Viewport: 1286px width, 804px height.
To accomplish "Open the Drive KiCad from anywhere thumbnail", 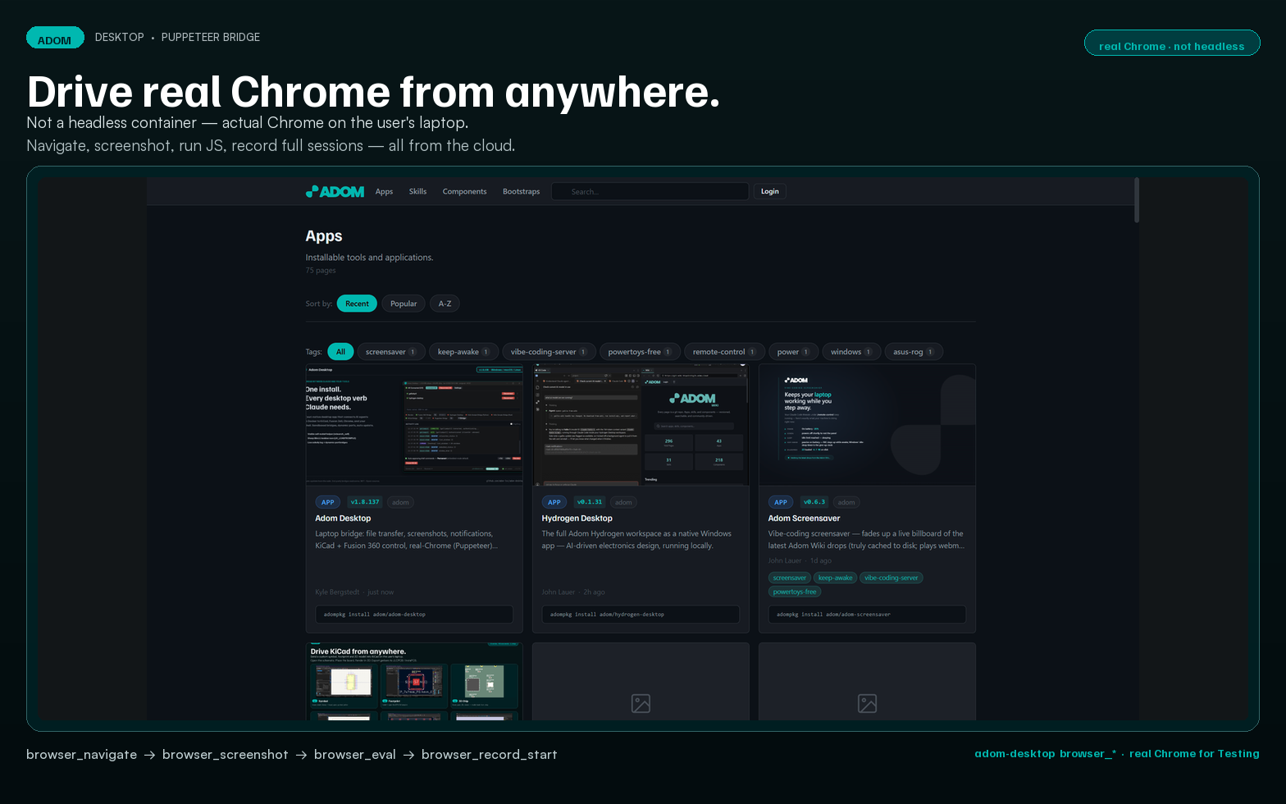I will pyautogui.click(x=414, y=681).
